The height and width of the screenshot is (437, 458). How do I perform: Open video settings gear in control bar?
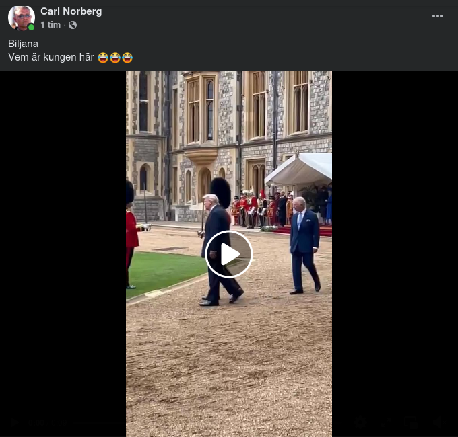click(x=360, y=422)
